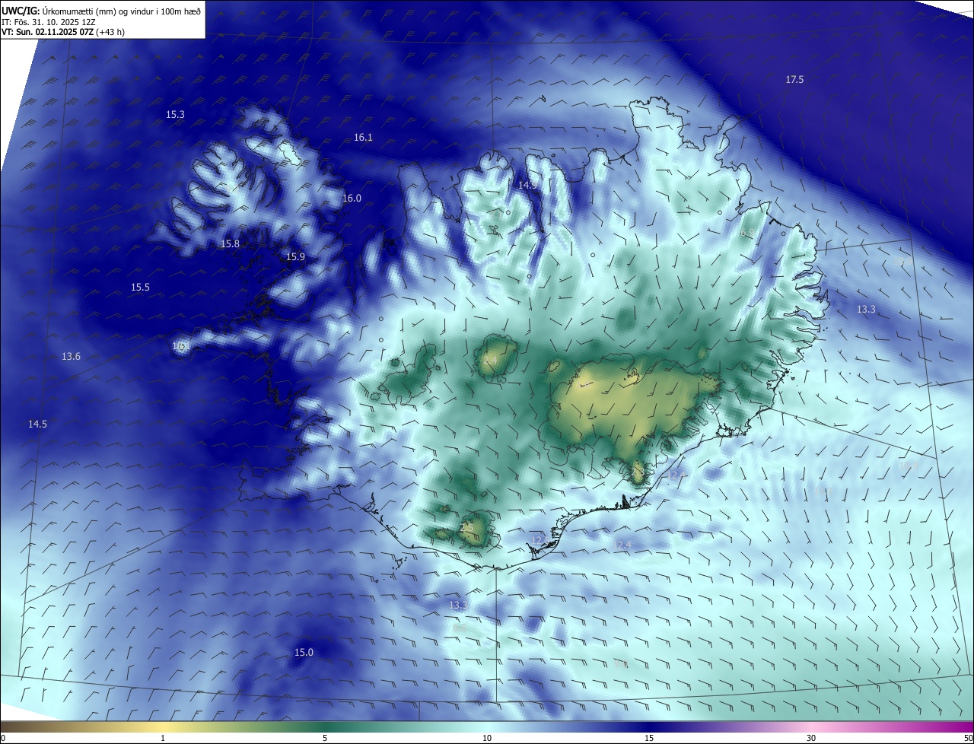Click the 2.5 label on the southern glacier
The height and width of the screenshot is (744, 974).
(467, 527)
